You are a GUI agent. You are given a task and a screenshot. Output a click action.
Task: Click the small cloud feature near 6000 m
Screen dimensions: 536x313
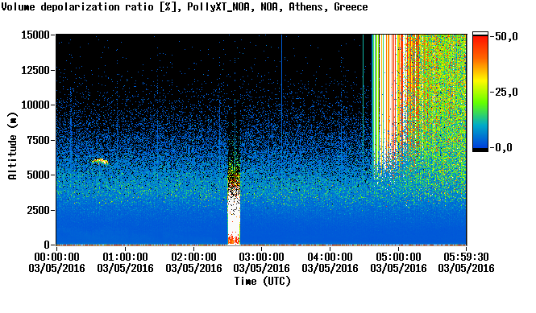coord(100,161)
